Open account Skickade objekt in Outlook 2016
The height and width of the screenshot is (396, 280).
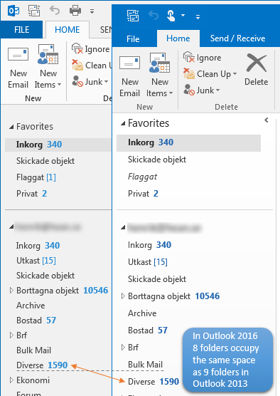157,279
